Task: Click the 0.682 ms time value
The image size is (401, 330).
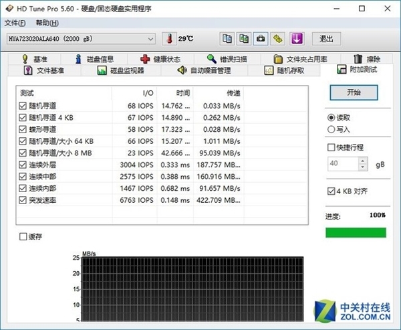Action: tap(175, 188)
